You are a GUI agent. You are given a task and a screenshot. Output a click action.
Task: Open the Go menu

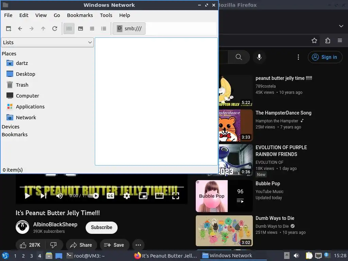tap(57, 15)
